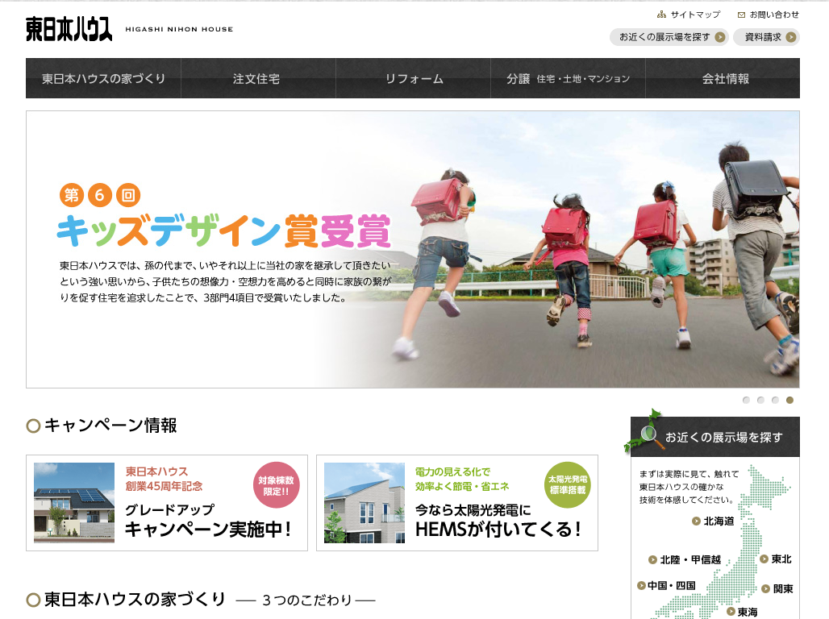829x619 pixels.
Task: Click the magnifying glass icon in the sidebar
Action: coord(650,436)
